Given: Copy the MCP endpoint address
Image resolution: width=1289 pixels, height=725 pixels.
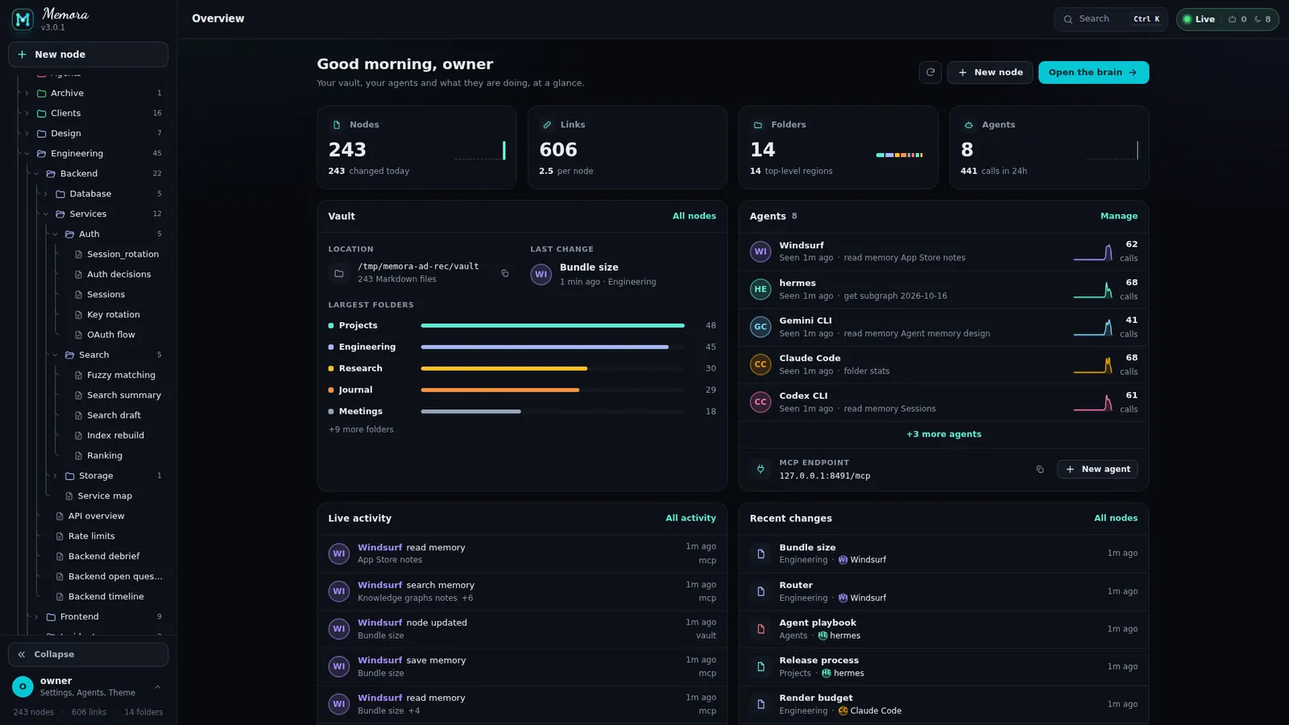Looking at the screenshot, I should (1040, 469).
